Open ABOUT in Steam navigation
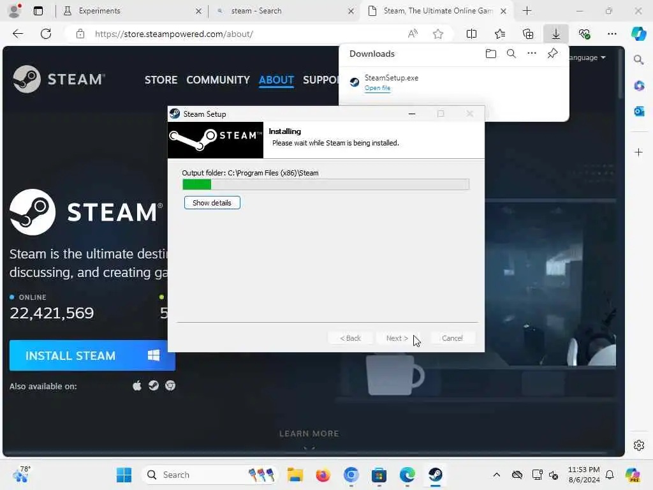 [276, 80]
